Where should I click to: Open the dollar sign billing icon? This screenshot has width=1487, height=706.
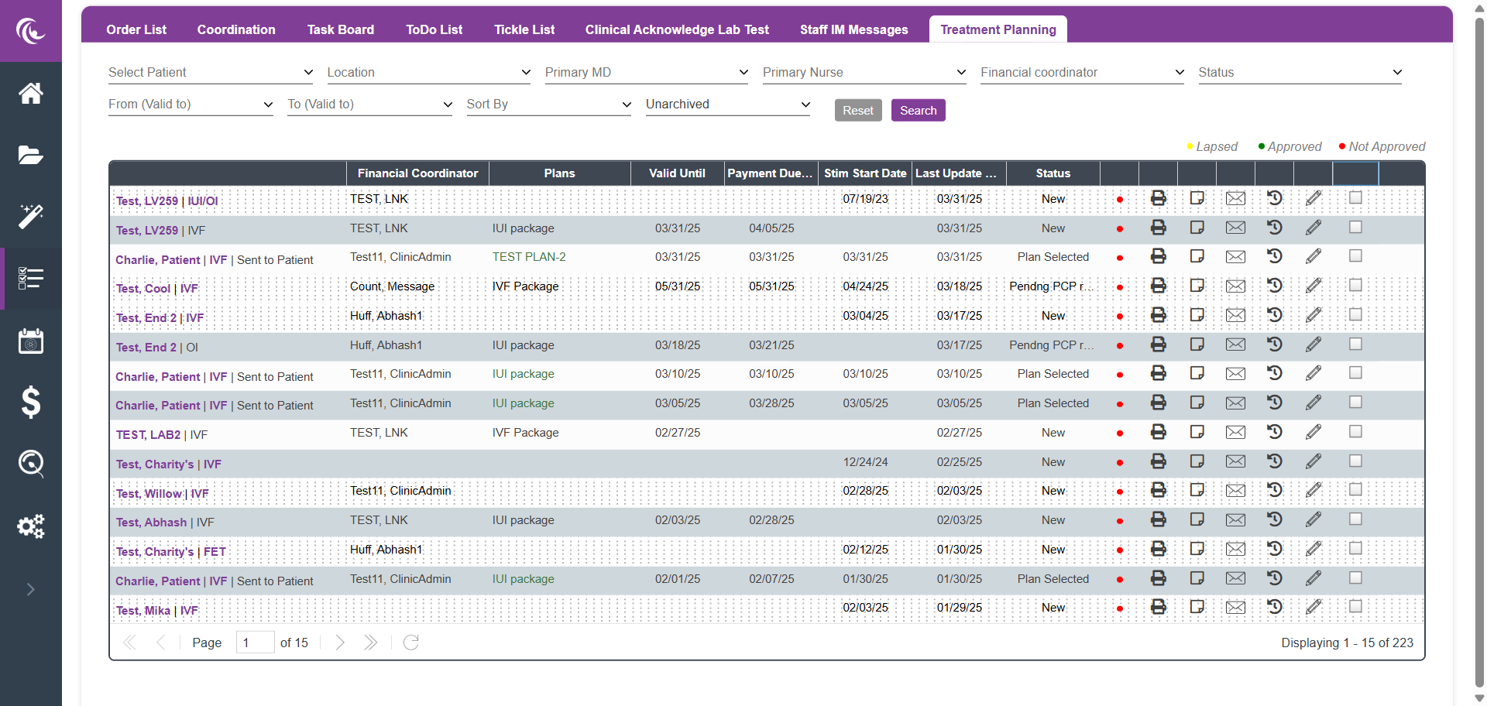[x=30, y=403]
